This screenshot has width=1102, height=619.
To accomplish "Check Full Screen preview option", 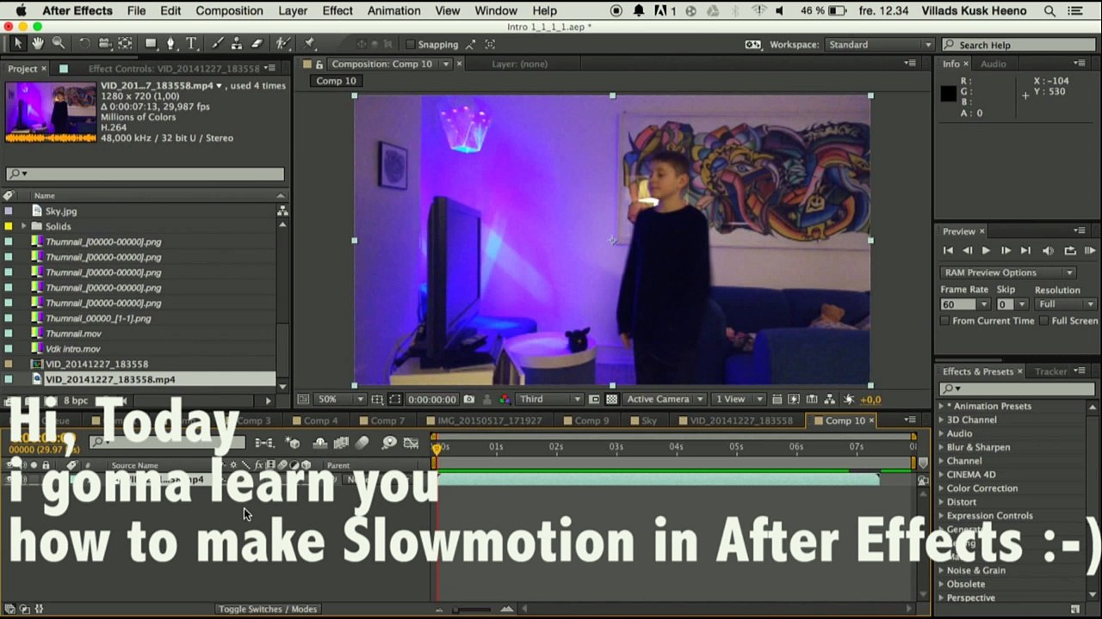I will pos(1043,321).
